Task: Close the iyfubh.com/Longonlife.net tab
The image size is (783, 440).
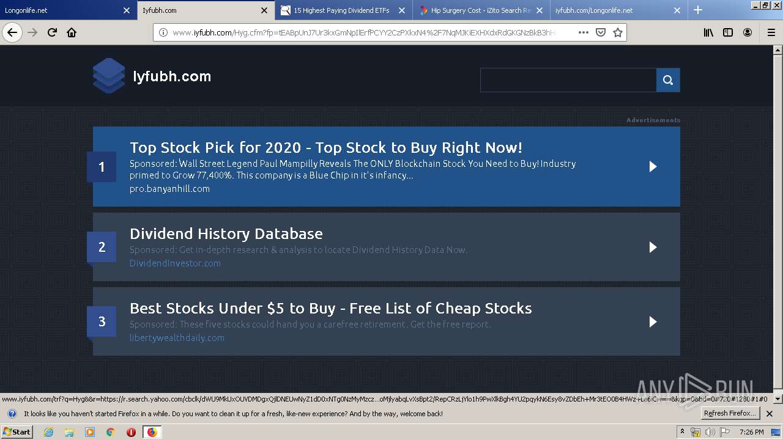Action: [x=677, y=10]
